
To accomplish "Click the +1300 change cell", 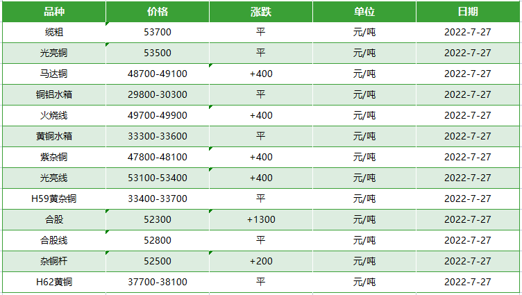I will point(261,219).
